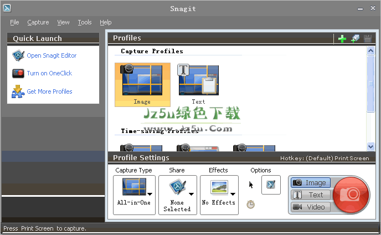
Task: Click the big red Capture button
Action: (351, 195)
